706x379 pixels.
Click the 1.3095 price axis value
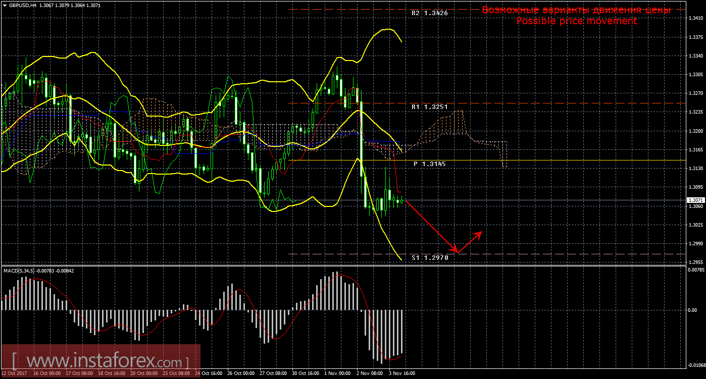pos(695,187)
